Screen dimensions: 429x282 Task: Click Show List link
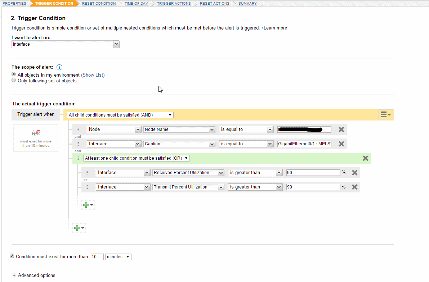pyautogui.click(x=93, y=75)
